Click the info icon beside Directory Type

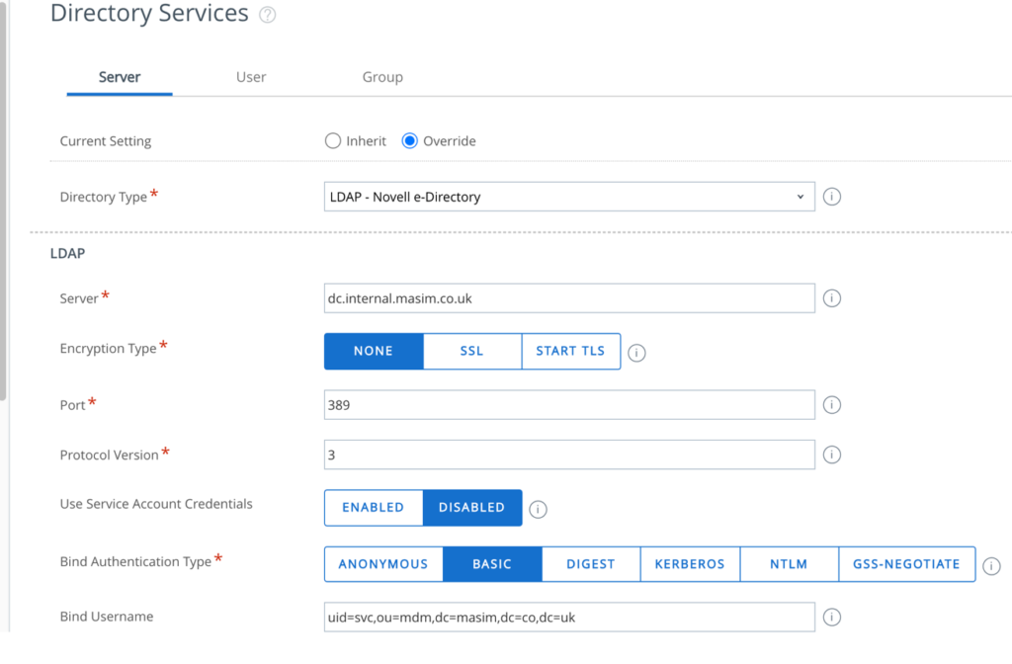click(x=831, y=197)
